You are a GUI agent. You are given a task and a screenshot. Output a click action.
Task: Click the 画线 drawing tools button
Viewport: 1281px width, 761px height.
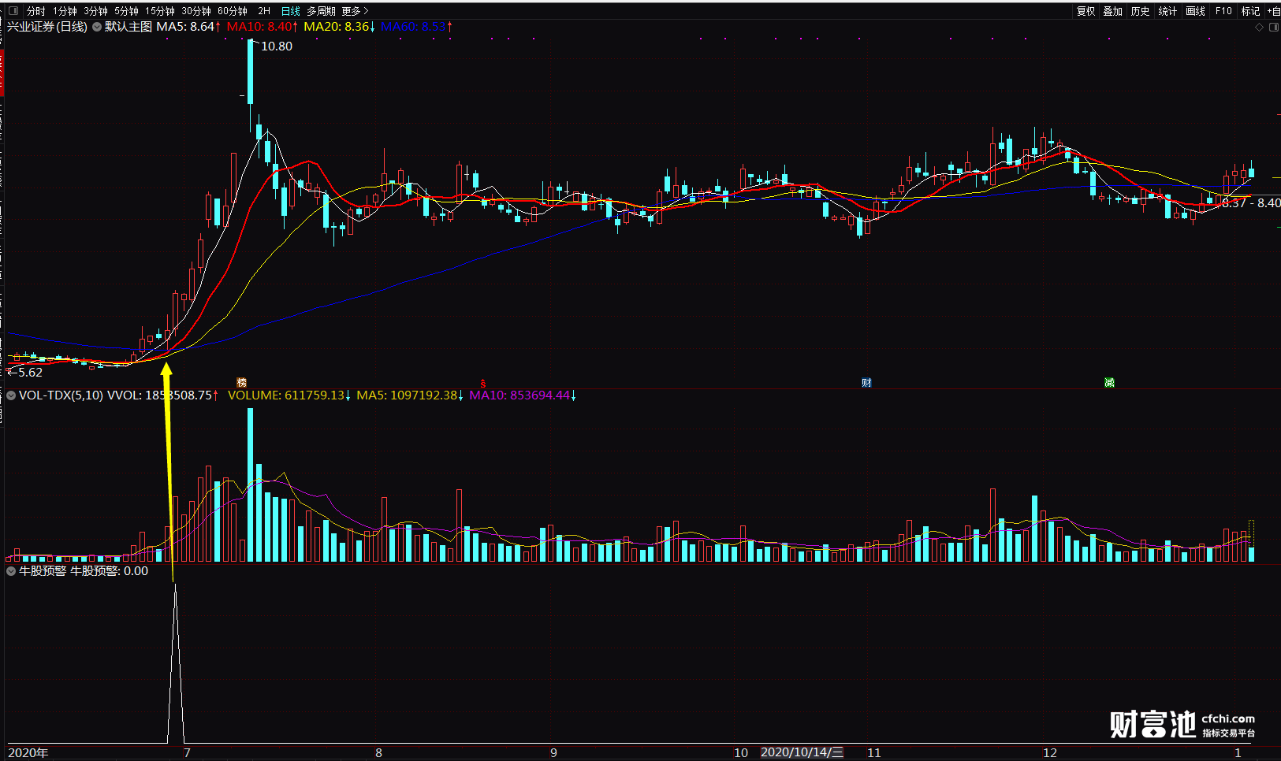point(1196,11)
